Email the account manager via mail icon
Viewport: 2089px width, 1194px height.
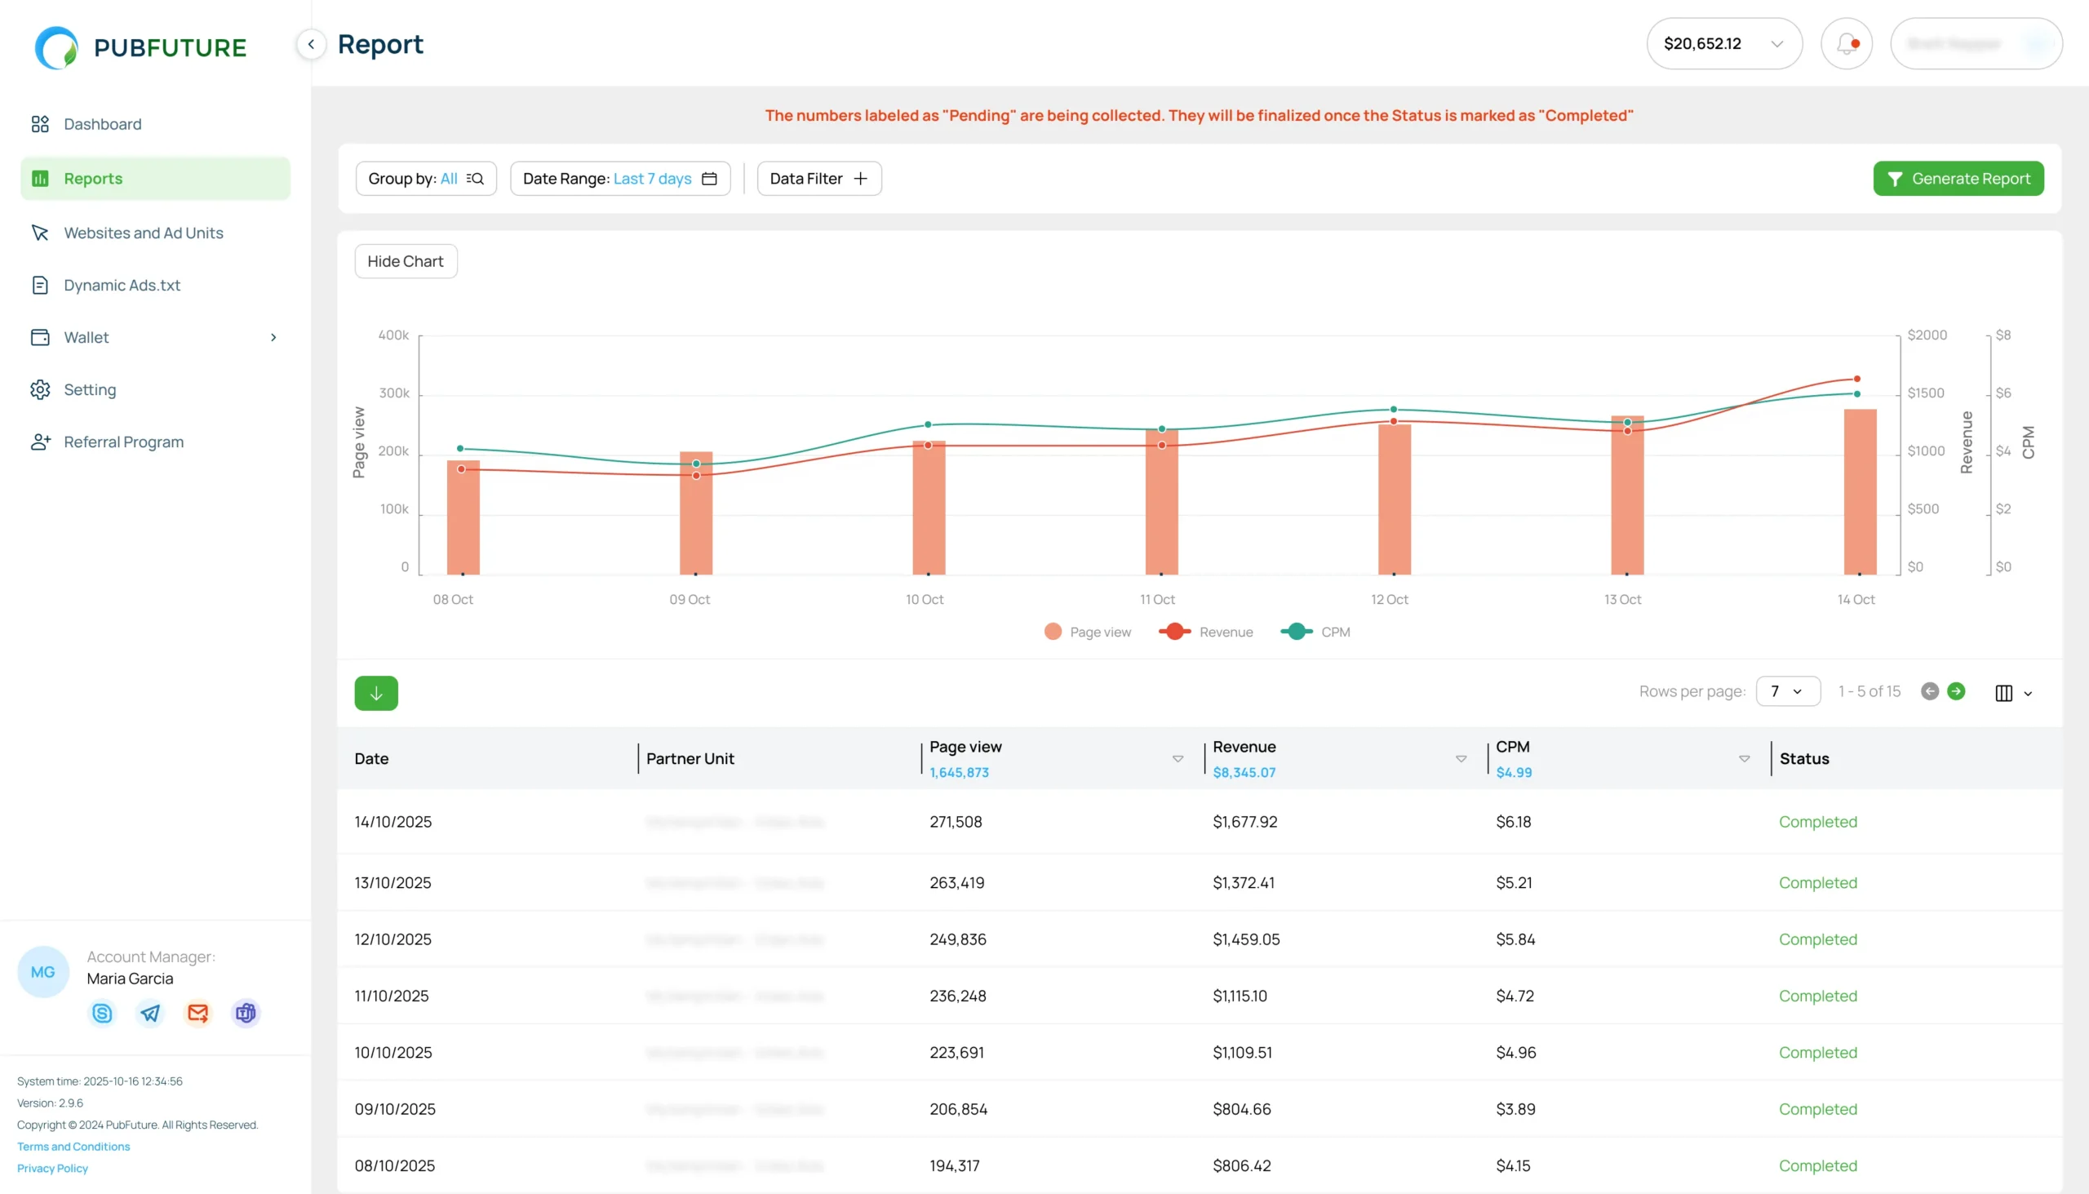pyautogui.click(x=197, y=1013)
